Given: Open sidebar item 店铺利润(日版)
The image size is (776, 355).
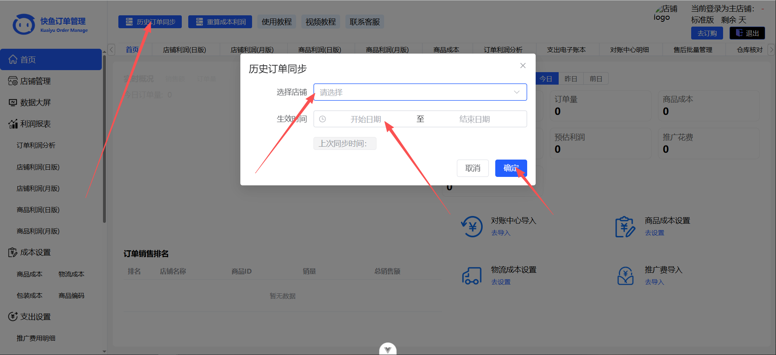Looking at the screenshot, I should pyautogui.click(x=38, y=167).
